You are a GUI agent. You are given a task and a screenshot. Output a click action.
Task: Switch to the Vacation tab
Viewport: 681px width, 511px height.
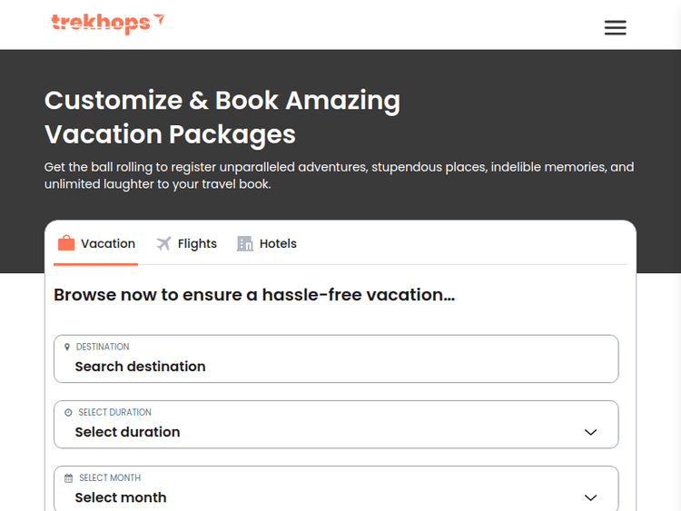(x=107, y=243)
